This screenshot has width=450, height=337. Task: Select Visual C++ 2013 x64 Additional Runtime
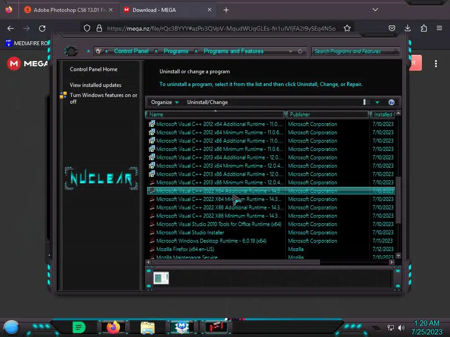click(x=271, y=158)
